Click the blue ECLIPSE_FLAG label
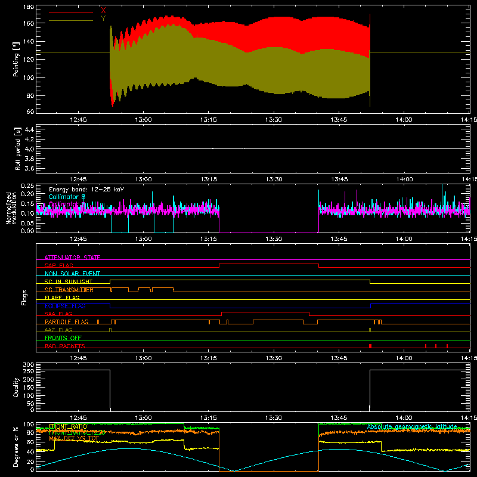Viewport: 477px width, 477px height. (x=65, y=306)
